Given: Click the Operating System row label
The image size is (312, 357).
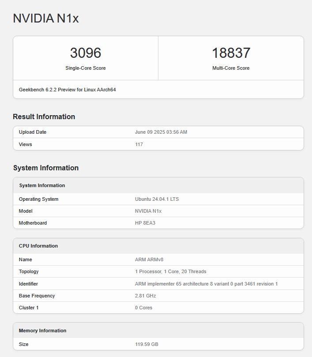Looking at the screenshot, I should [38, 199].
